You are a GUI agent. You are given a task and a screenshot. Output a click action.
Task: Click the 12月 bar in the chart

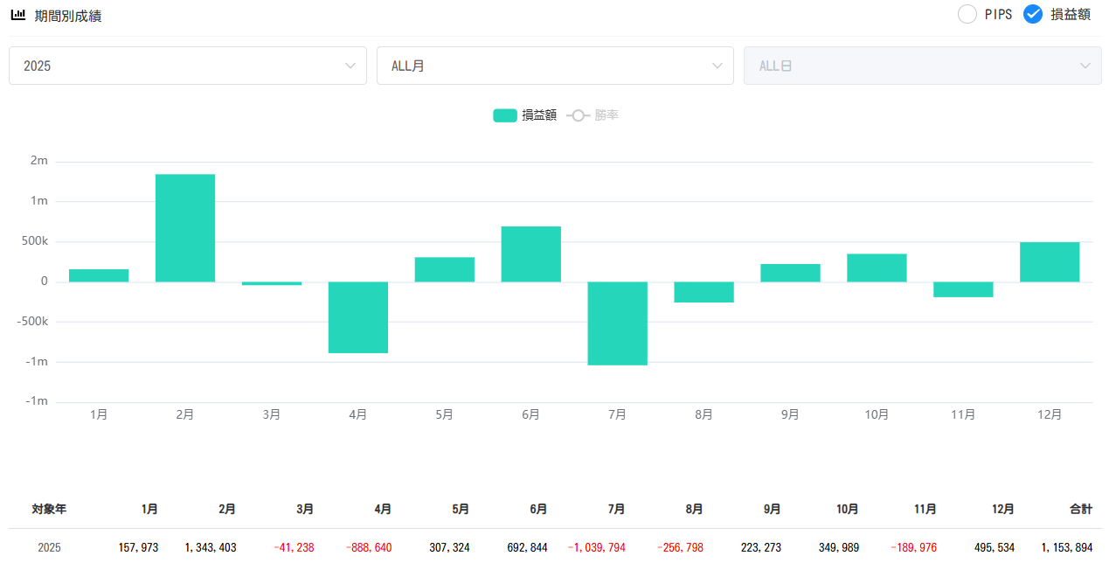[x=1050, y=261]
